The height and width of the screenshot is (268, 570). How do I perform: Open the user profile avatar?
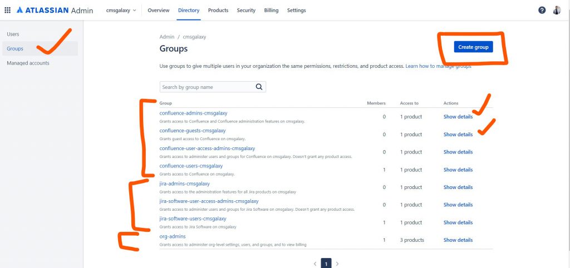[557, 11]
